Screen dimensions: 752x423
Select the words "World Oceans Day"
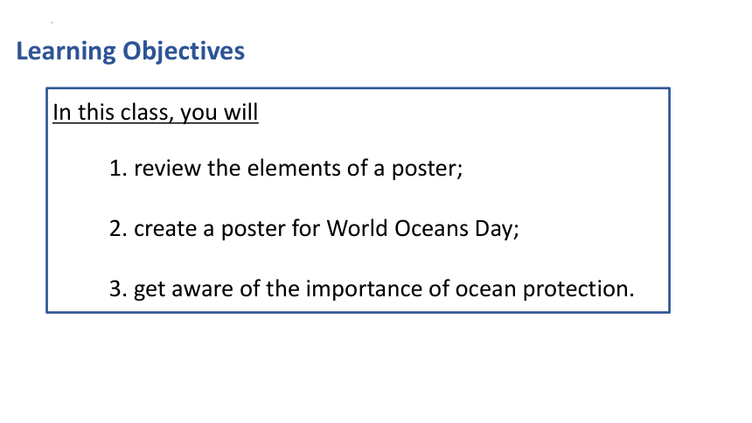pyautogui.click(x=420, y=229)
